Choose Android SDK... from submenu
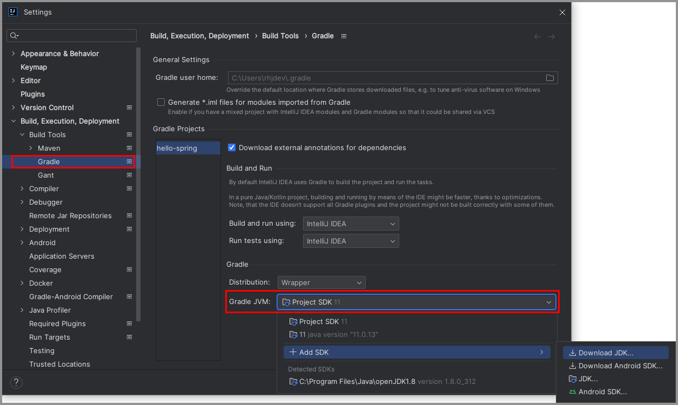The width and height of the screenshot is (678, 405). 616,392
